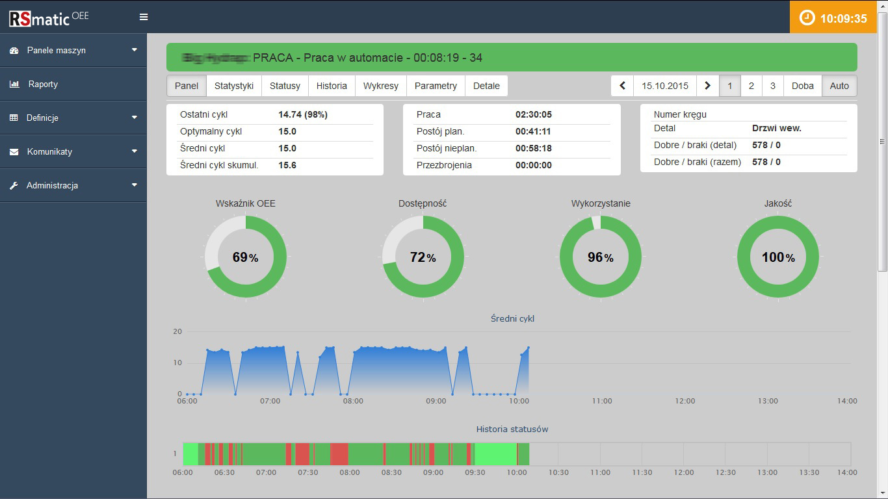Open the Historia tab

pos(332,86)
